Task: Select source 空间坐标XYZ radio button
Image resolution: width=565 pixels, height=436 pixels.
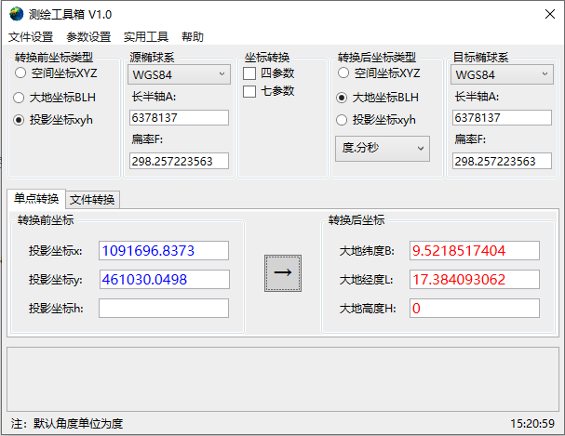Action: click(20, 73)
